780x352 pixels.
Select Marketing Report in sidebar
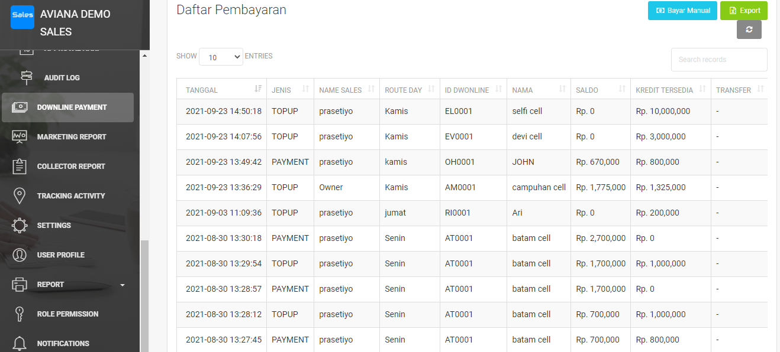pos(72,136)
